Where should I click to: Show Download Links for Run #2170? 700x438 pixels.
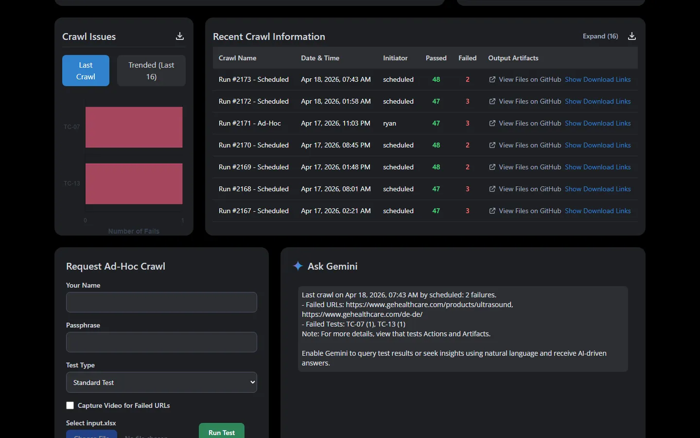point(597,146)
